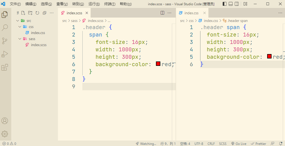Collapse the src folder
Image resolution: width=285 pixels, height=146 pixels.
[x=18, y=21]
